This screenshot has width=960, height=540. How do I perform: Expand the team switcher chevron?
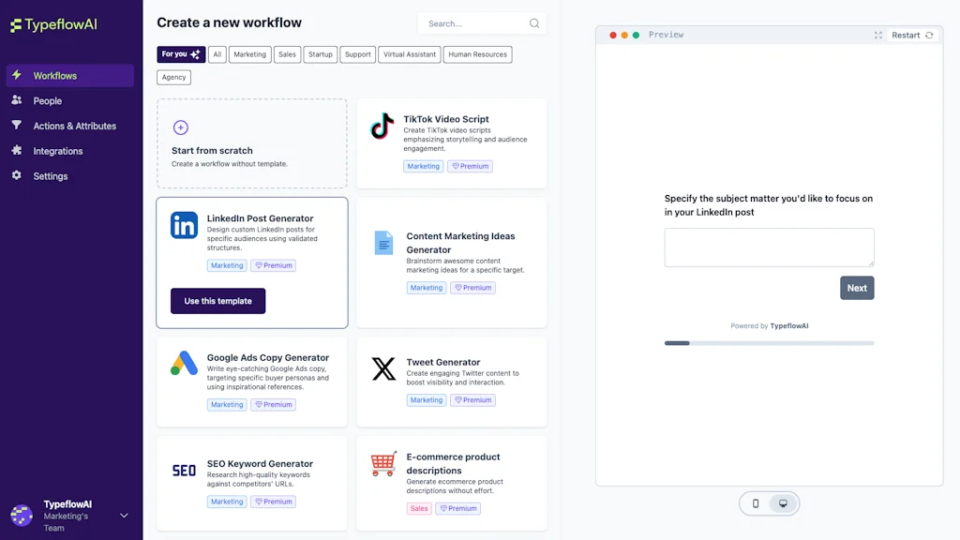pos(124,516)
